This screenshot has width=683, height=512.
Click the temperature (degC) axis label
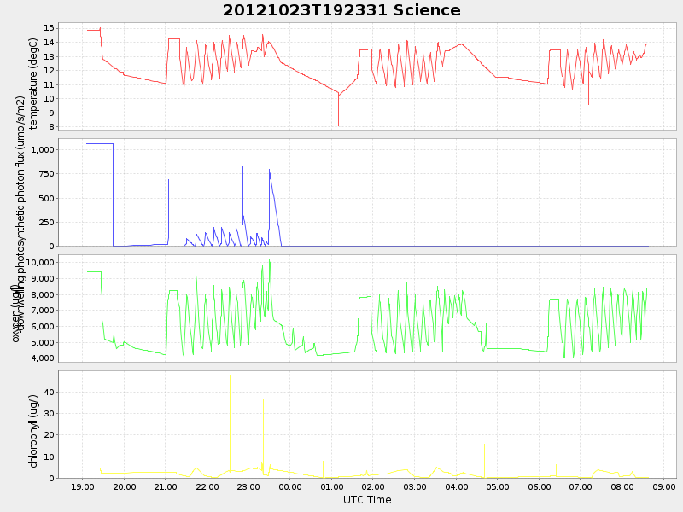(x=33, y=84)
